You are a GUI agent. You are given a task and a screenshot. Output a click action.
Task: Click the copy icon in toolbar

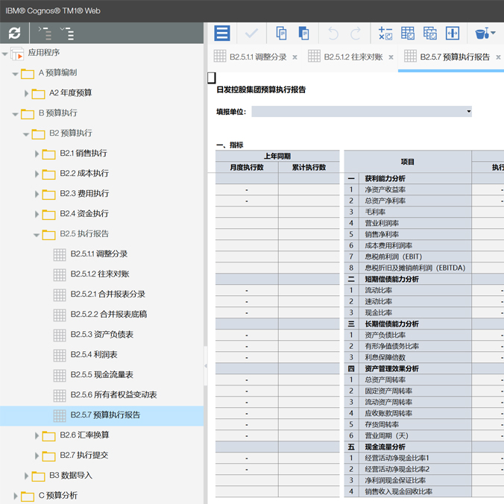pyautogui.click(x=281, y=33)
